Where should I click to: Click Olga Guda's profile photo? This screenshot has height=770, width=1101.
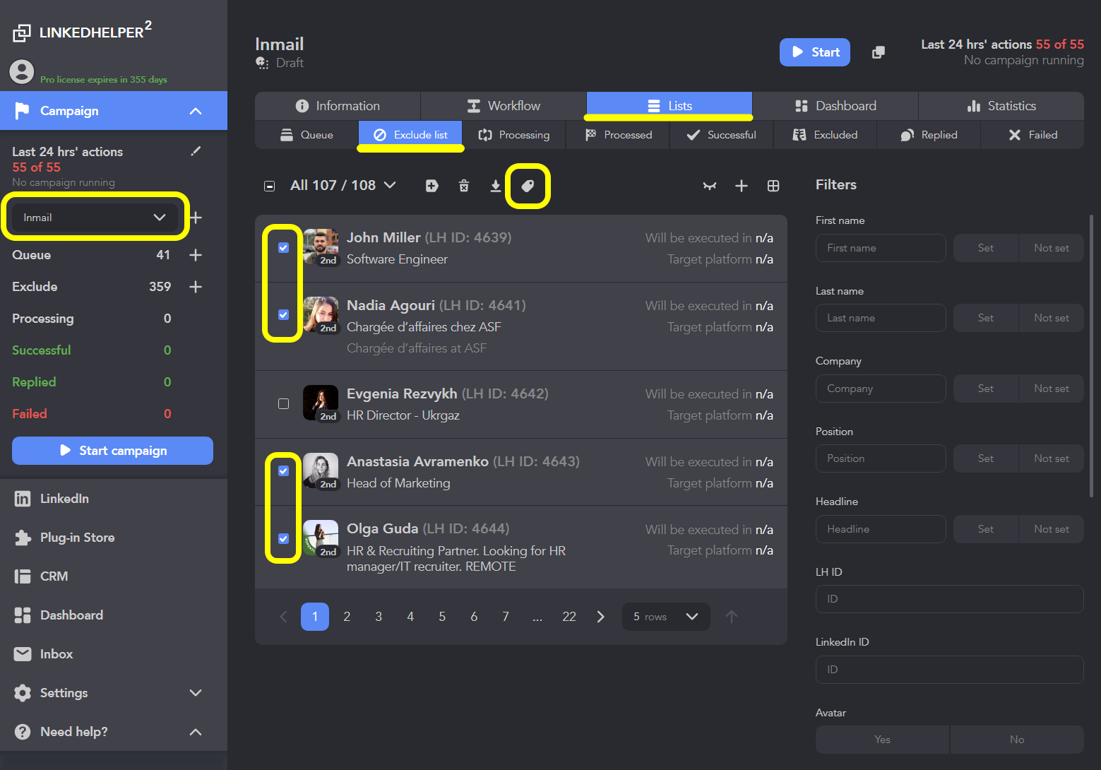(x=321, y=538)
